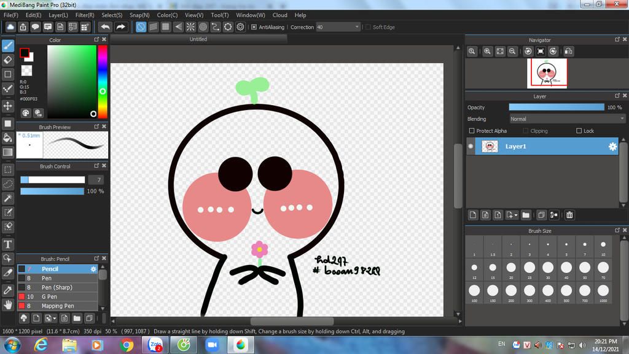Click the Redo arrow in toolbar

[120, 27]
